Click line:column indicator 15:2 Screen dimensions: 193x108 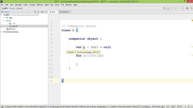pos(168,106)
